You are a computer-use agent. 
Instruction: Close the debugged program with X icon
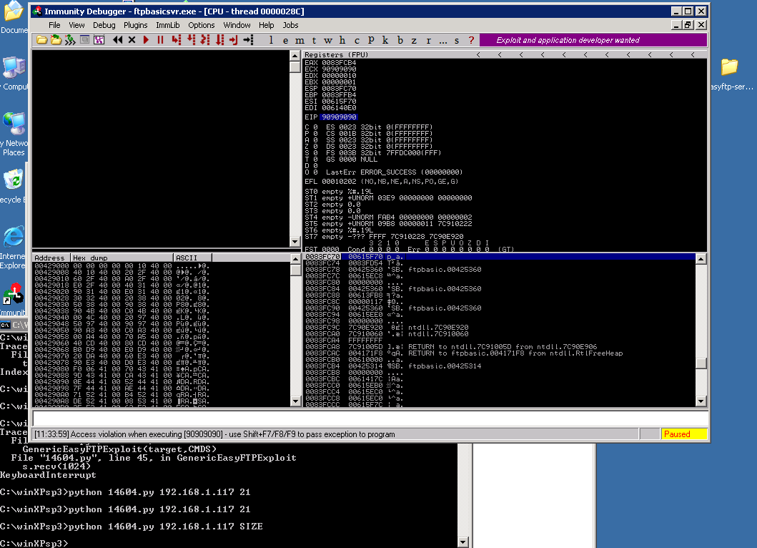(x=132, y=40)
